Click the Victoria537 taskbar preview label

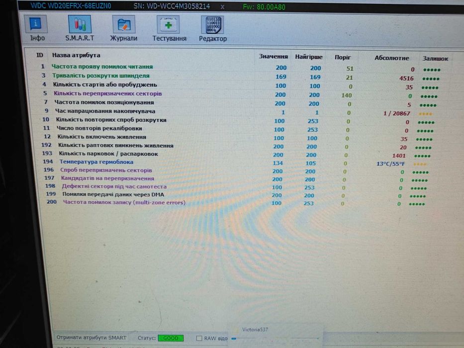[255, 329]
